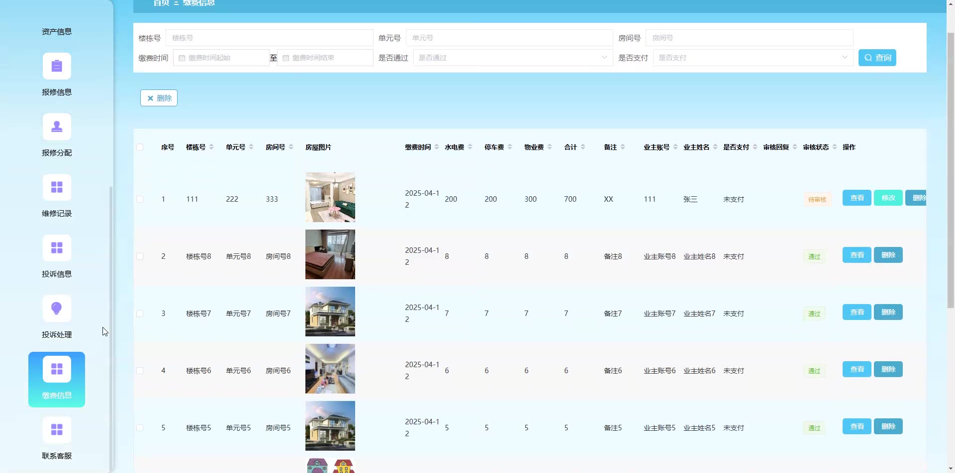Check the checkbox for row 1
This screenshot has height=473, width=955.
click(x=140, y=199)
